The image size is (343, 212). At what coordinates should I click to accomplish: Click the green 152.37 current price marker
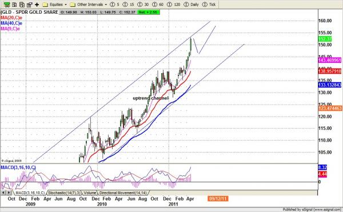point(325,39)
